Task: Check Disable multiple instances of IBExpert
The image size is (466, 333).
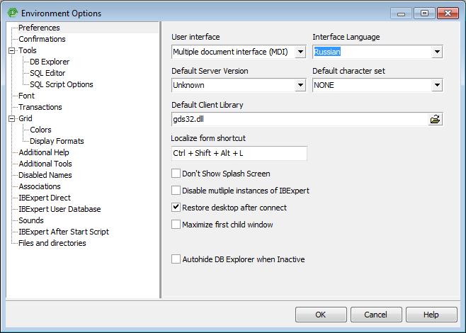Action: tap(176, 191)
